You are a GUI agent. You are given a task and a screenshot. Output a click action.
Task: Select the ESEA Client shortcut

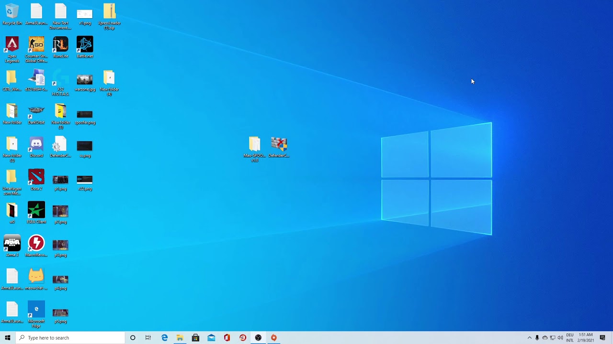pyautogui.click(x=36, y=213)
